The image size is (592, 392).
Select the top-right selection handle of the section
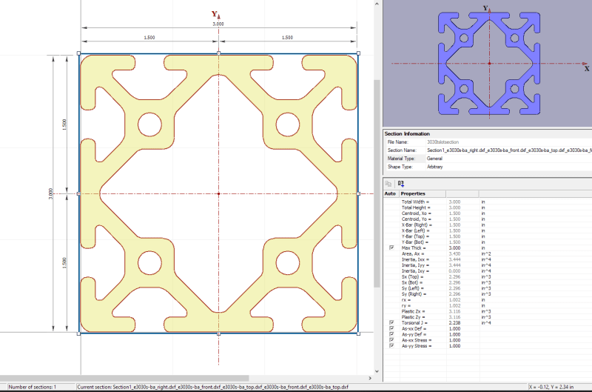[358, 53]
